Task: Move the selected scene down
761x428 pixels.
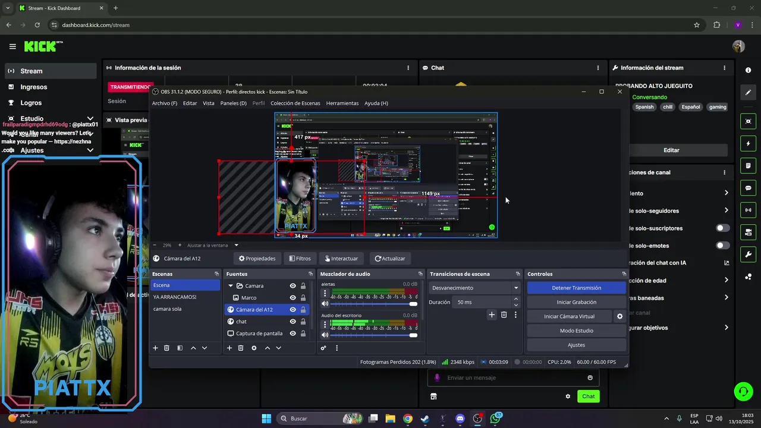Action: (205, 348)
